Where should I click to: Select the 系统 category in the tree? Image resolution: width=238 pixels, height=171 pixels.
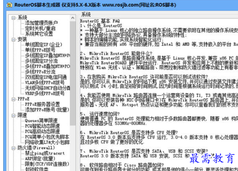pos(22,18)
